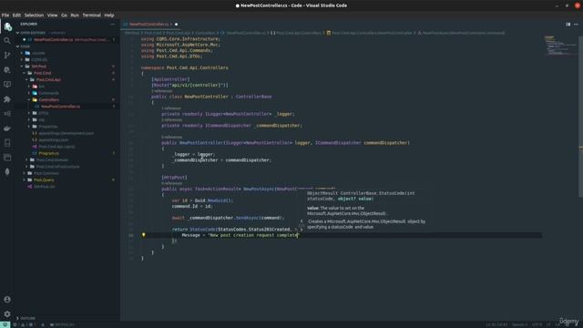This screenshot has width=583, height=328.
Task: Expand the Post.Cmd.Domain folder
Action: (52, 160)
